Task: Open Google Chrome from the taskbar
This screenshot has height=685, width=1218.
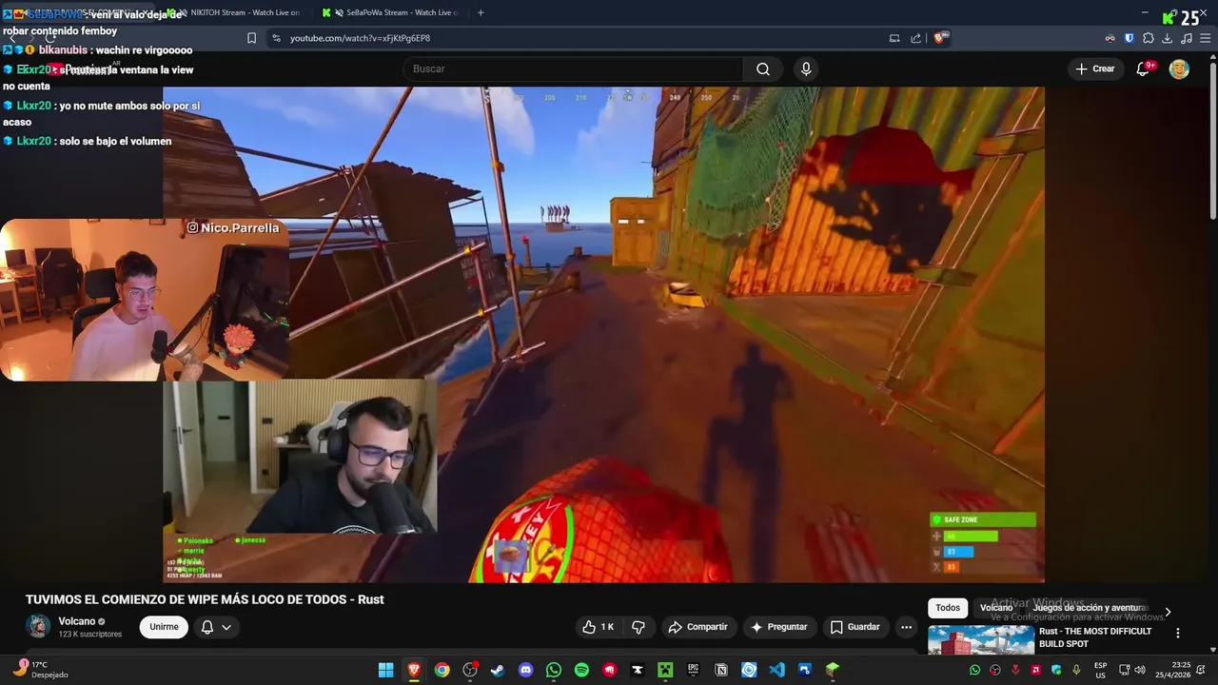Action: tap(442, 670)
